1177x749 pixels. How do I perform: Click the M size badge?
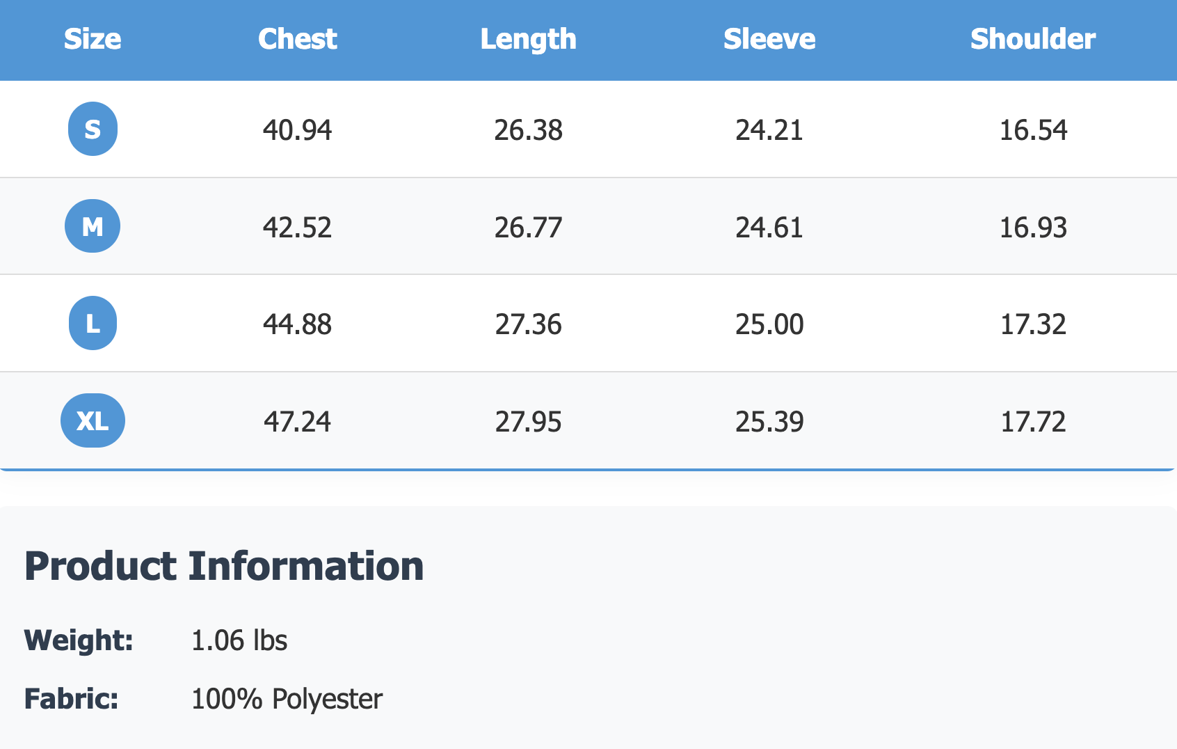(x=93, y=226)
